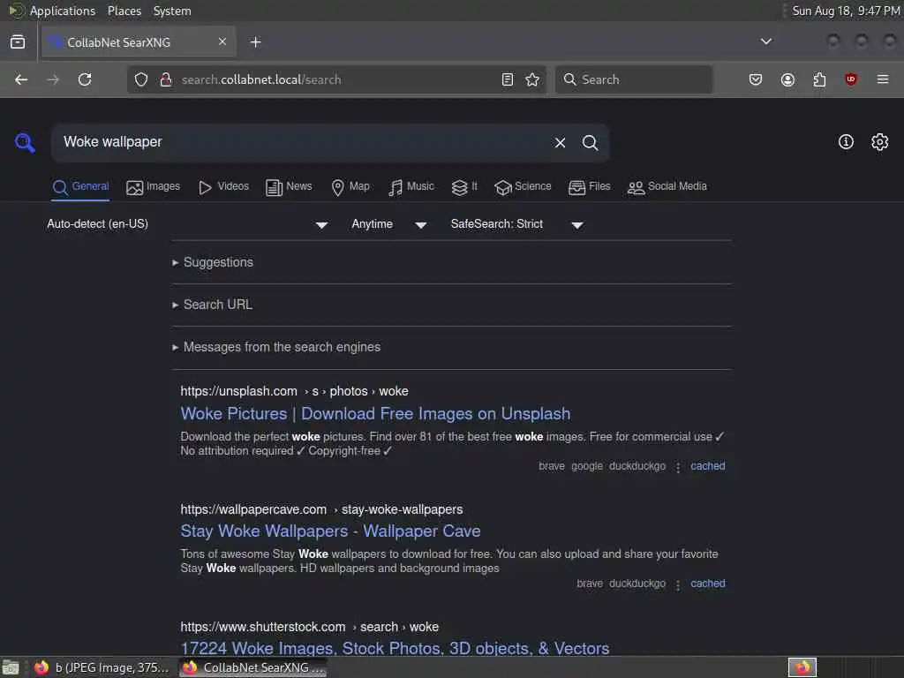
Task: Switch to the Map search tab
Action: click(x=350, y=187)
